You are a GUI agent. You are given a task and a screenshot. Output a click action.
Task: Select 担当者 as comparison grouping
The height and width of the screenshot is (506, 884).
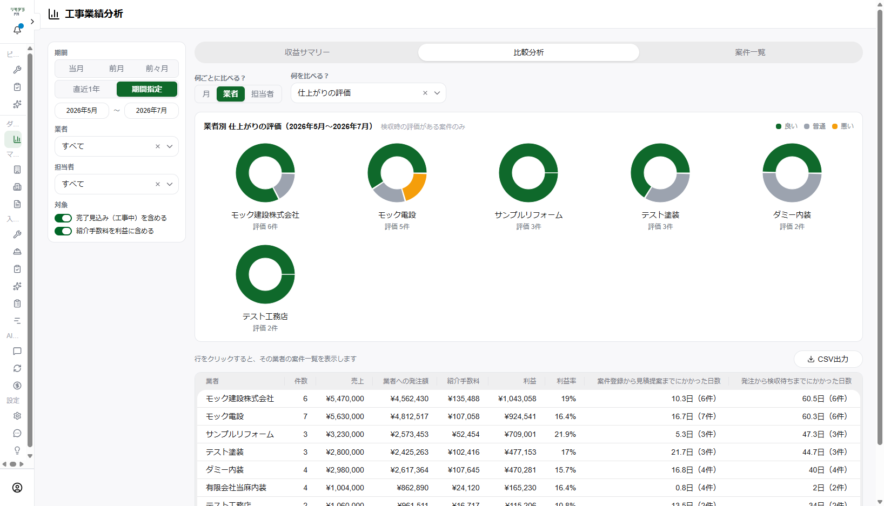263,94
